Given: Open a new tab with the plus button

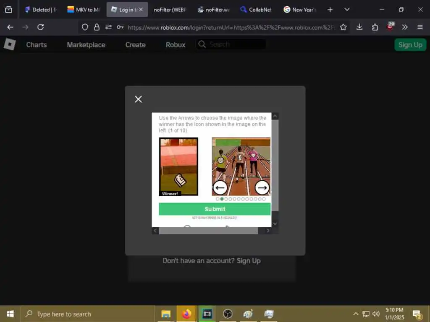Looking at the screenshot, I should point(330,10).
